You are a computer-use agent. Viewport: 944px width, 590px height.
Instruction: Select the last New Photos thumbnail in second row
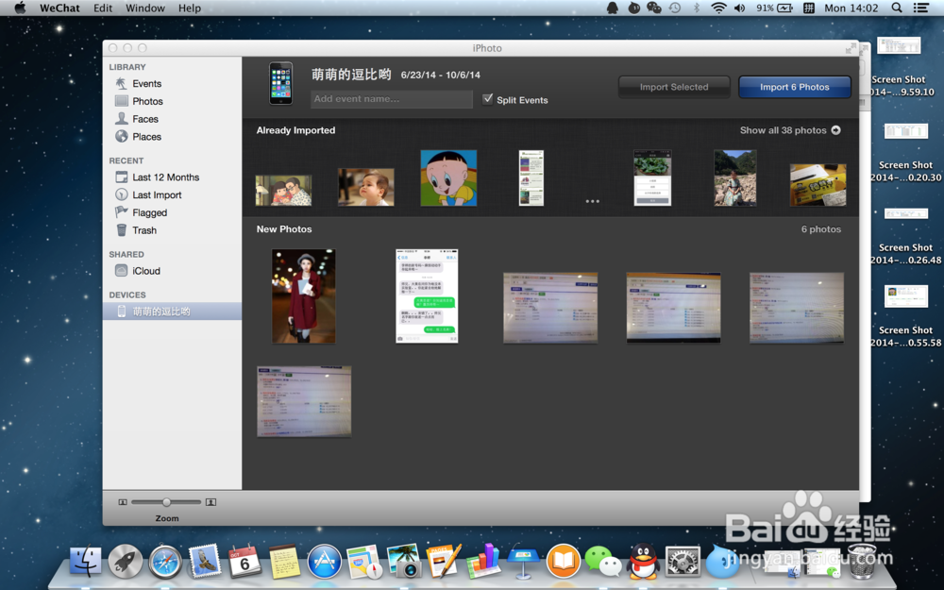point(304,401)
